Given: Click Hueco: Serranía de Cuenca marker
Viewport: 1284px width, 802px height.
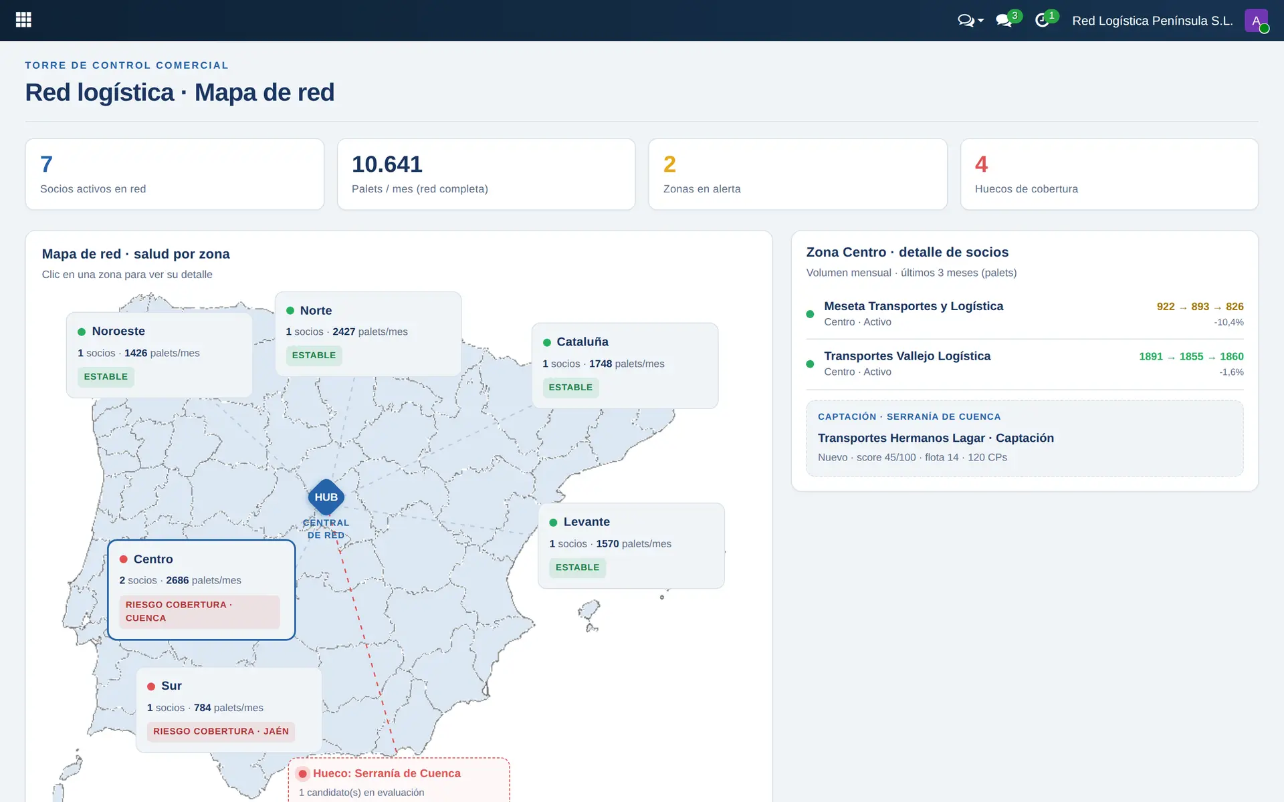Looking at the screenshot, I should pyautogui.click(x=399, y=780).
